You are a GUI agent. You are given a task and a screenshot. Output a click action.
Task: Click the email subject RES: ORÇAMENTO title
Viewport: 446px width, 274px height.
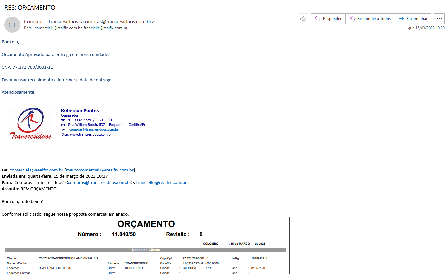(30, 7)
